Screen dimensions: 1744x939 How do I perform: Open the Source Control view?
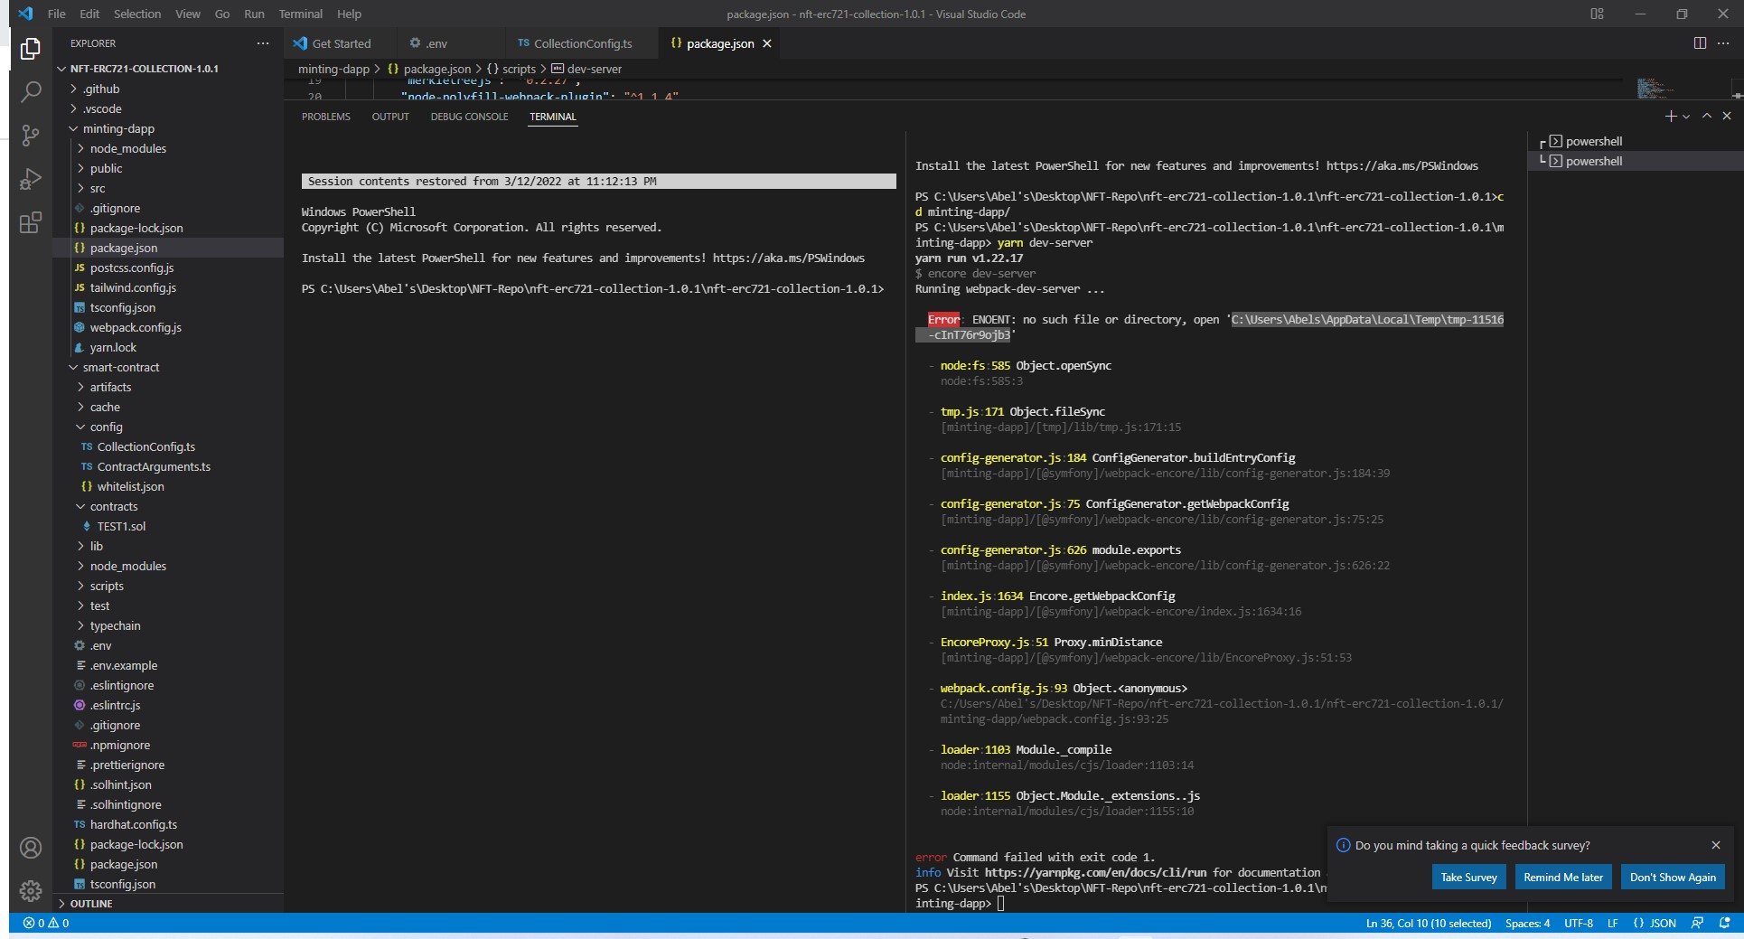coord(32,136)
